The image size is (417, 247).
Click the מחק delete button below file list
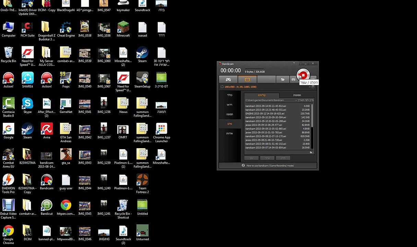(283, 158)
